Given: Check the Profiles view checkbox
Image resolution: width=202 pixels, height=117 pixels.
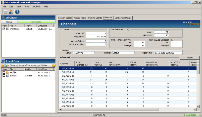Looking at the screenshot, I should [4, 72].
